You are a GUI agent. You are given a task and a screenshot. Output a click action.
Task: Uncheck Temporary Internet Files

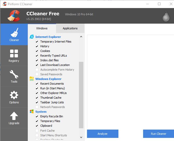pyautogui.click(x=37, y=42)
